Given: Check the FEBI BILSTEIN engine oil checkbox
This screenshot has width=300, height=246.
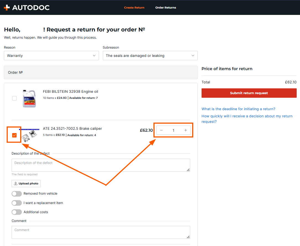Looking at the screenshot, I should (14, 98).
